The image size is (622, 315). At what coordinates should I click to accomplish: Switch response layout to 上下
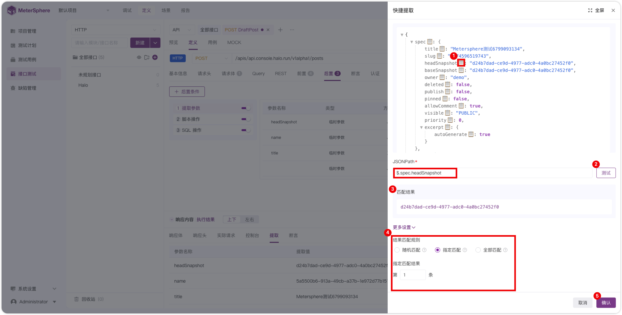click(x=232, y=219)
